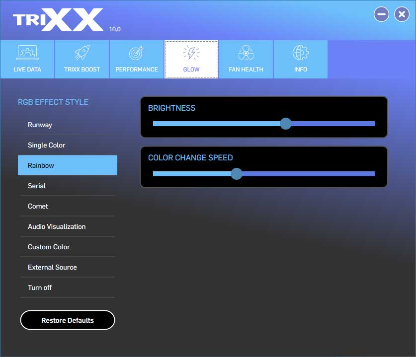
Task: Minimize the TRIXX window
Action: [x=382, y=14]
